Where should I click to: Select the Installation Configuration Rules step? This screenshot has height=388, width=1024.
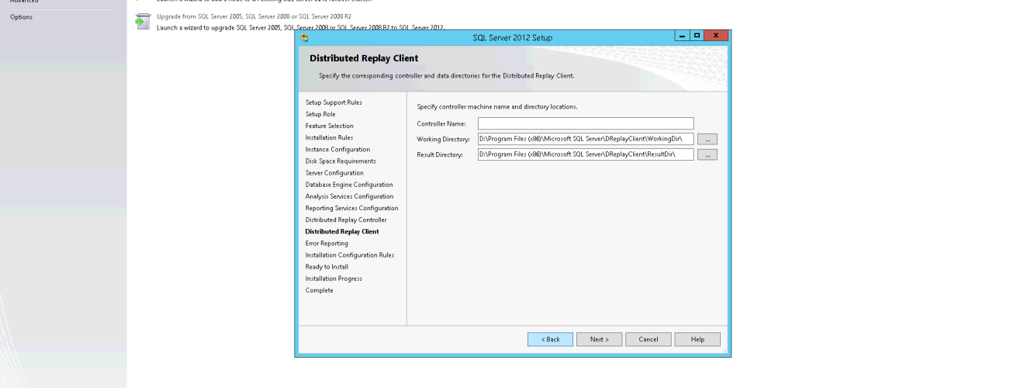click(350, 255)
